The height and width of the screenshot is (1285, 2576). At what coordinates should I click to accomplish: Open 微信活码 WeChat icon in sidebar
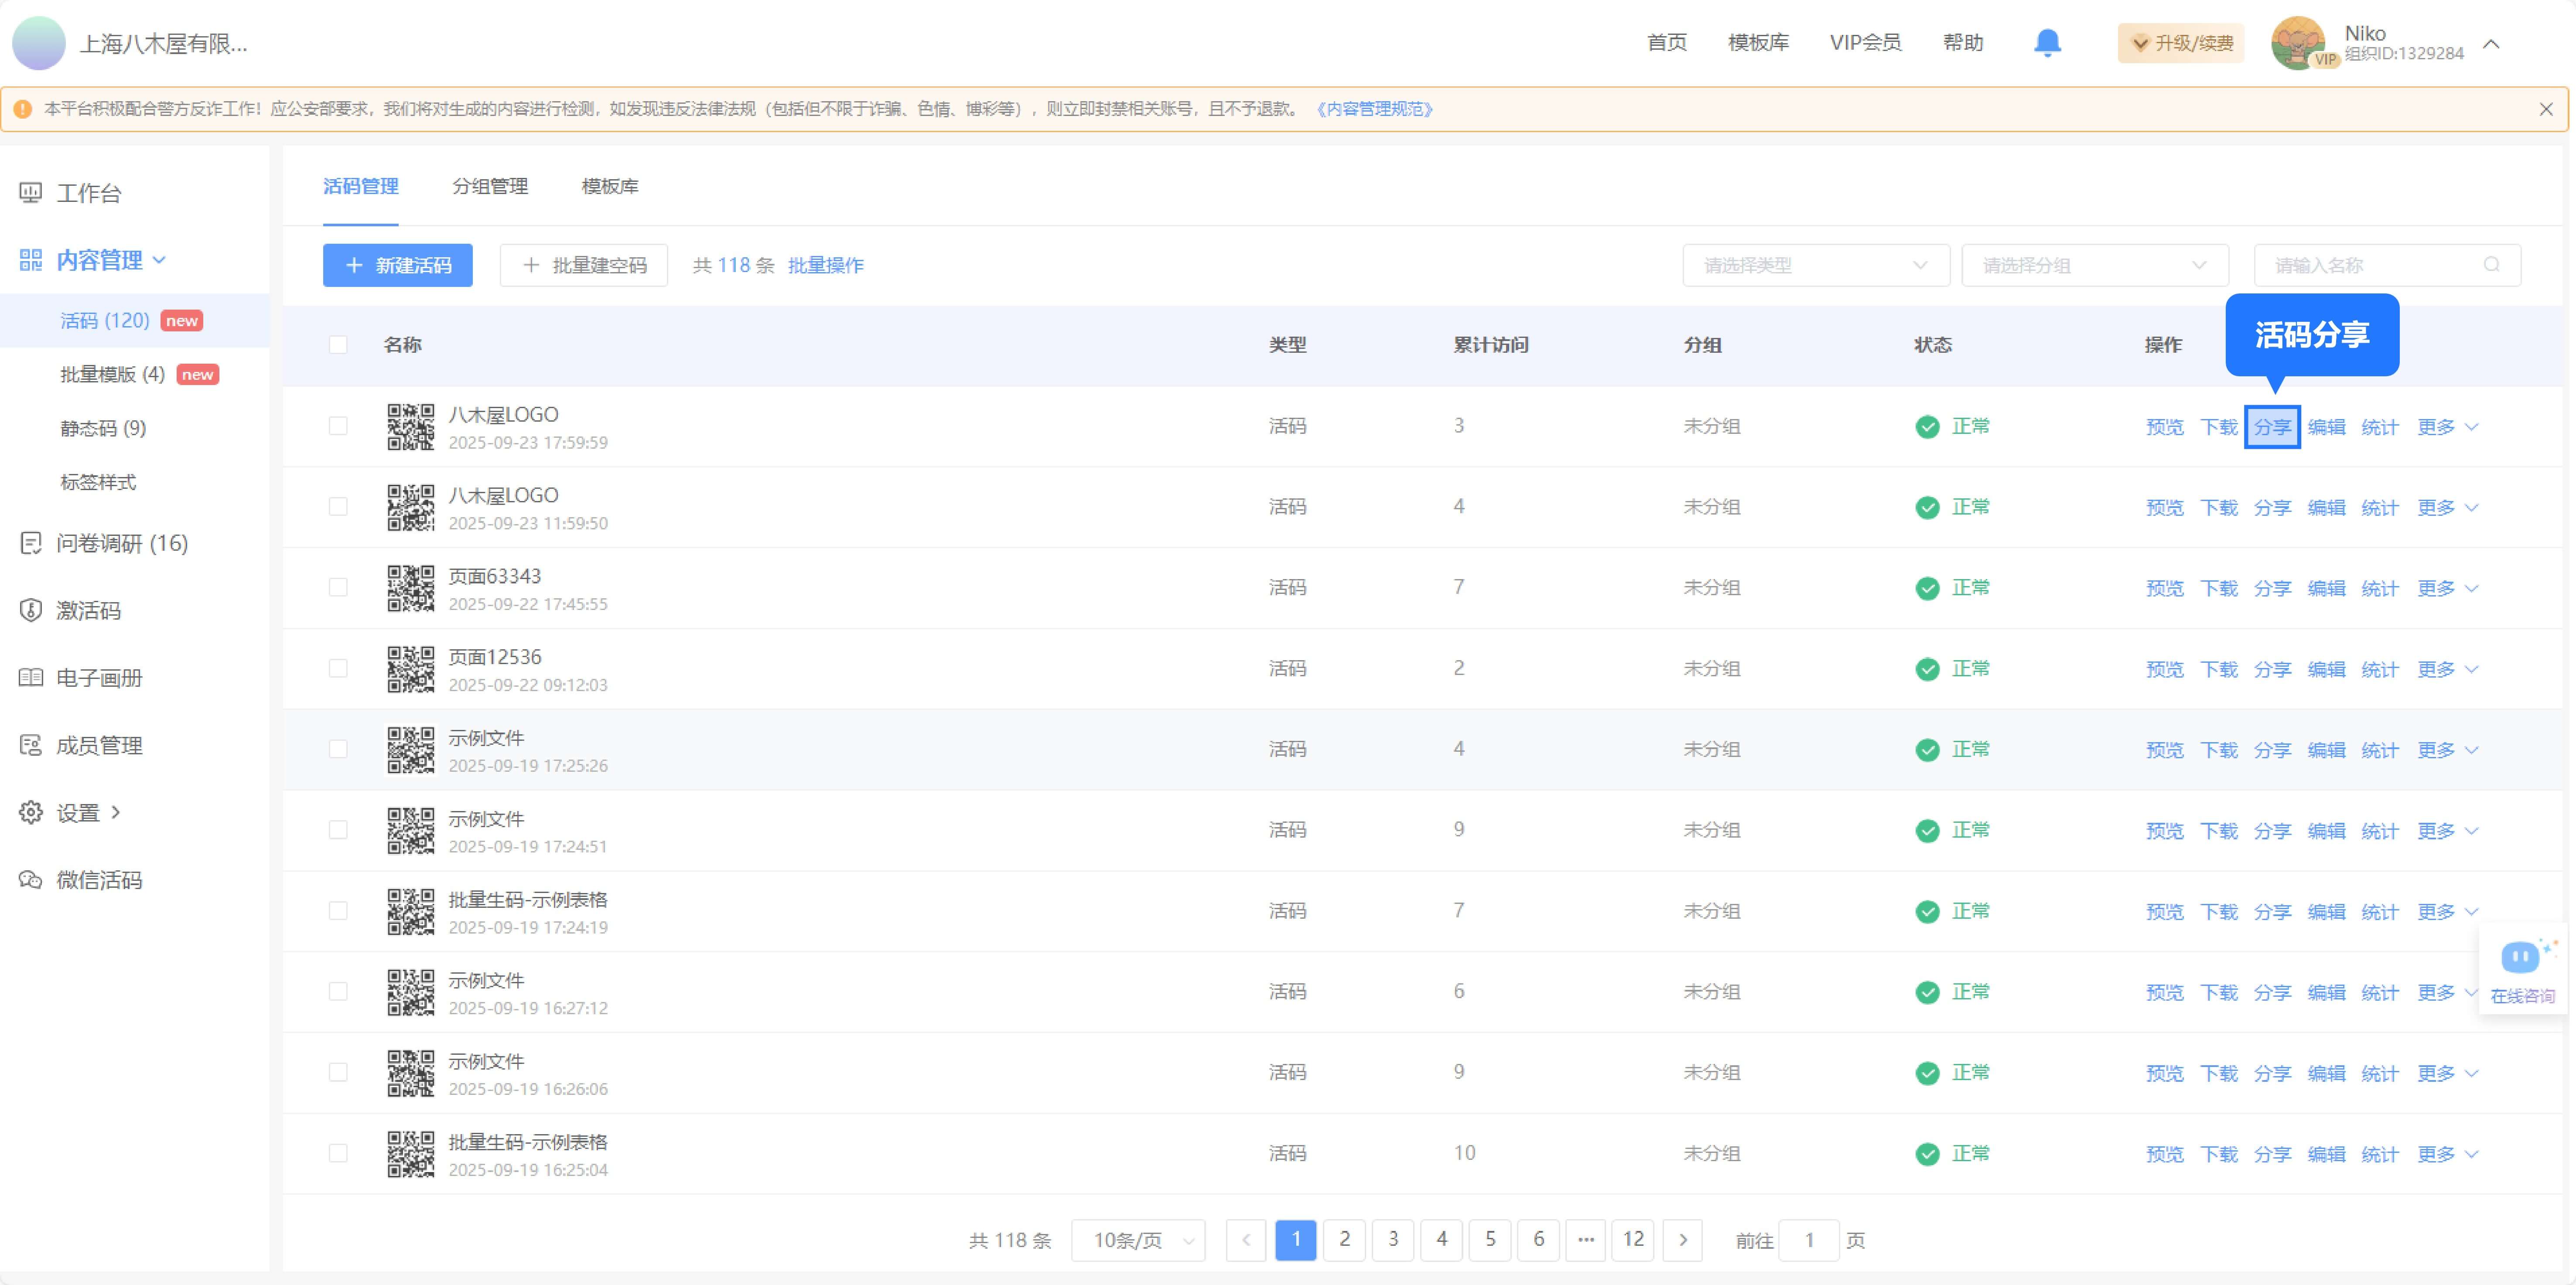click(x=31, y=880)
